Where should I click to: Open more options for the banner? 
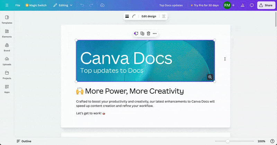(x=154, y=33)
